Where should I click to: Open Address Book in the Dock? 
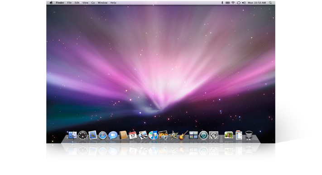pyautogui.click(x=123, y=135)
